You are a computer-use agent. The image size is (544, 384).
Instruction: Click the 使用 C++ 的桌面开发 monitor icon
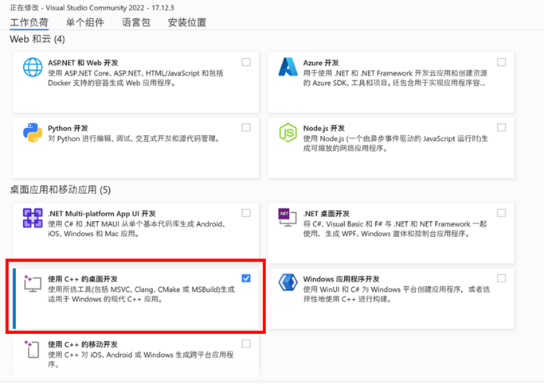(x=33, y=283)
